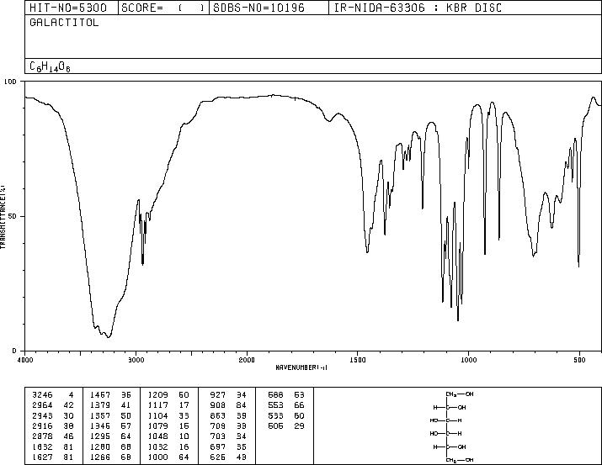Select the 1266 peak entry in the table
Screen dimensions: 602x465
pyautogui.click(x=110, y=457)
